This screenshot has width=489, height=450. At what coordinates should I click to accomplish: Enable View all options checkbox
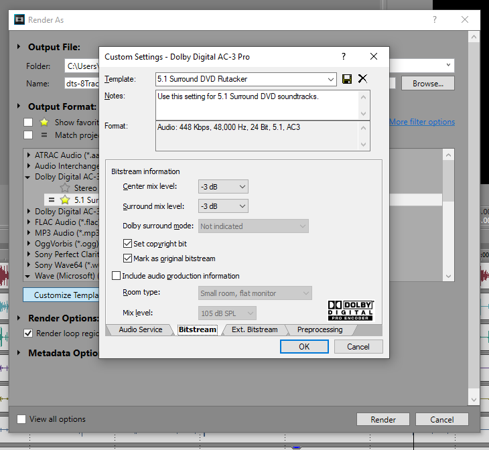pyautogui.click(x=21, y=419)
